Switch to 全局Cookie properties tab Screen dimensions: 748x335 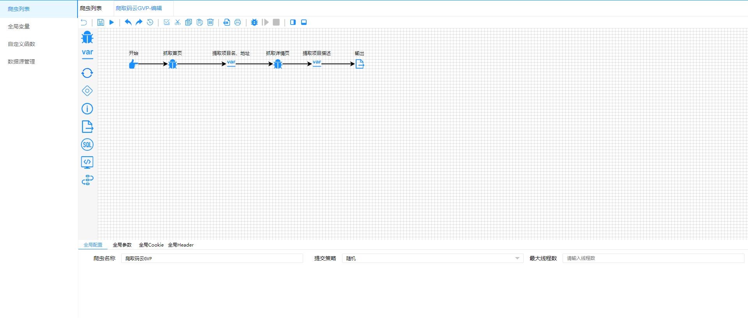click(x=151, y=245)
